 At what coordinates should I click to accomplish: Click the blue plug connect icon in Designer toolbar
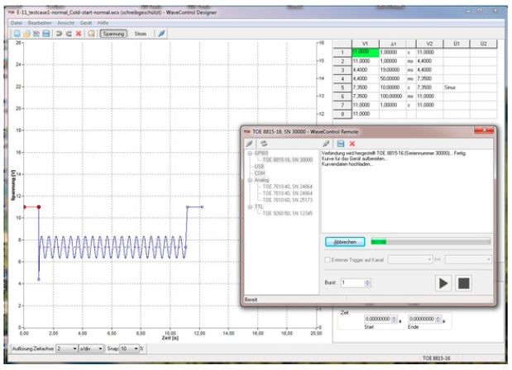coord(161,33)
